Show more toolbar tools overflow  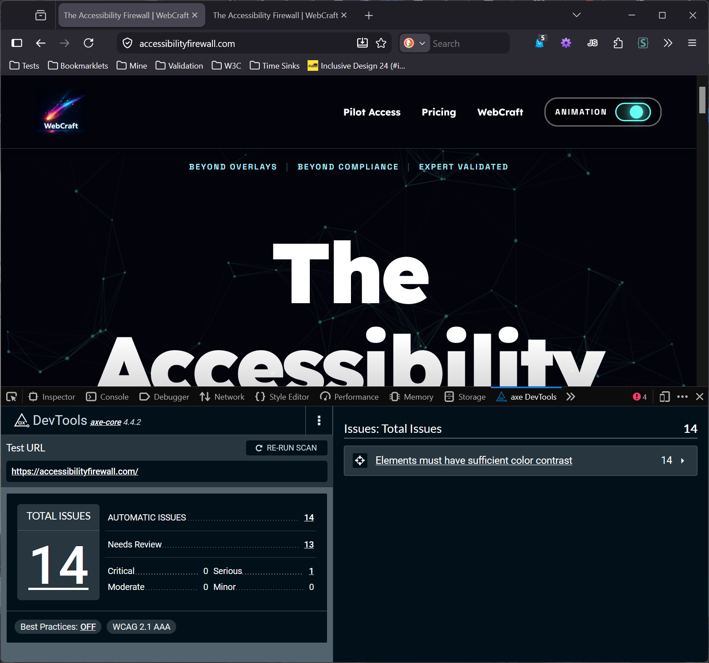click(x=668, y=43)
